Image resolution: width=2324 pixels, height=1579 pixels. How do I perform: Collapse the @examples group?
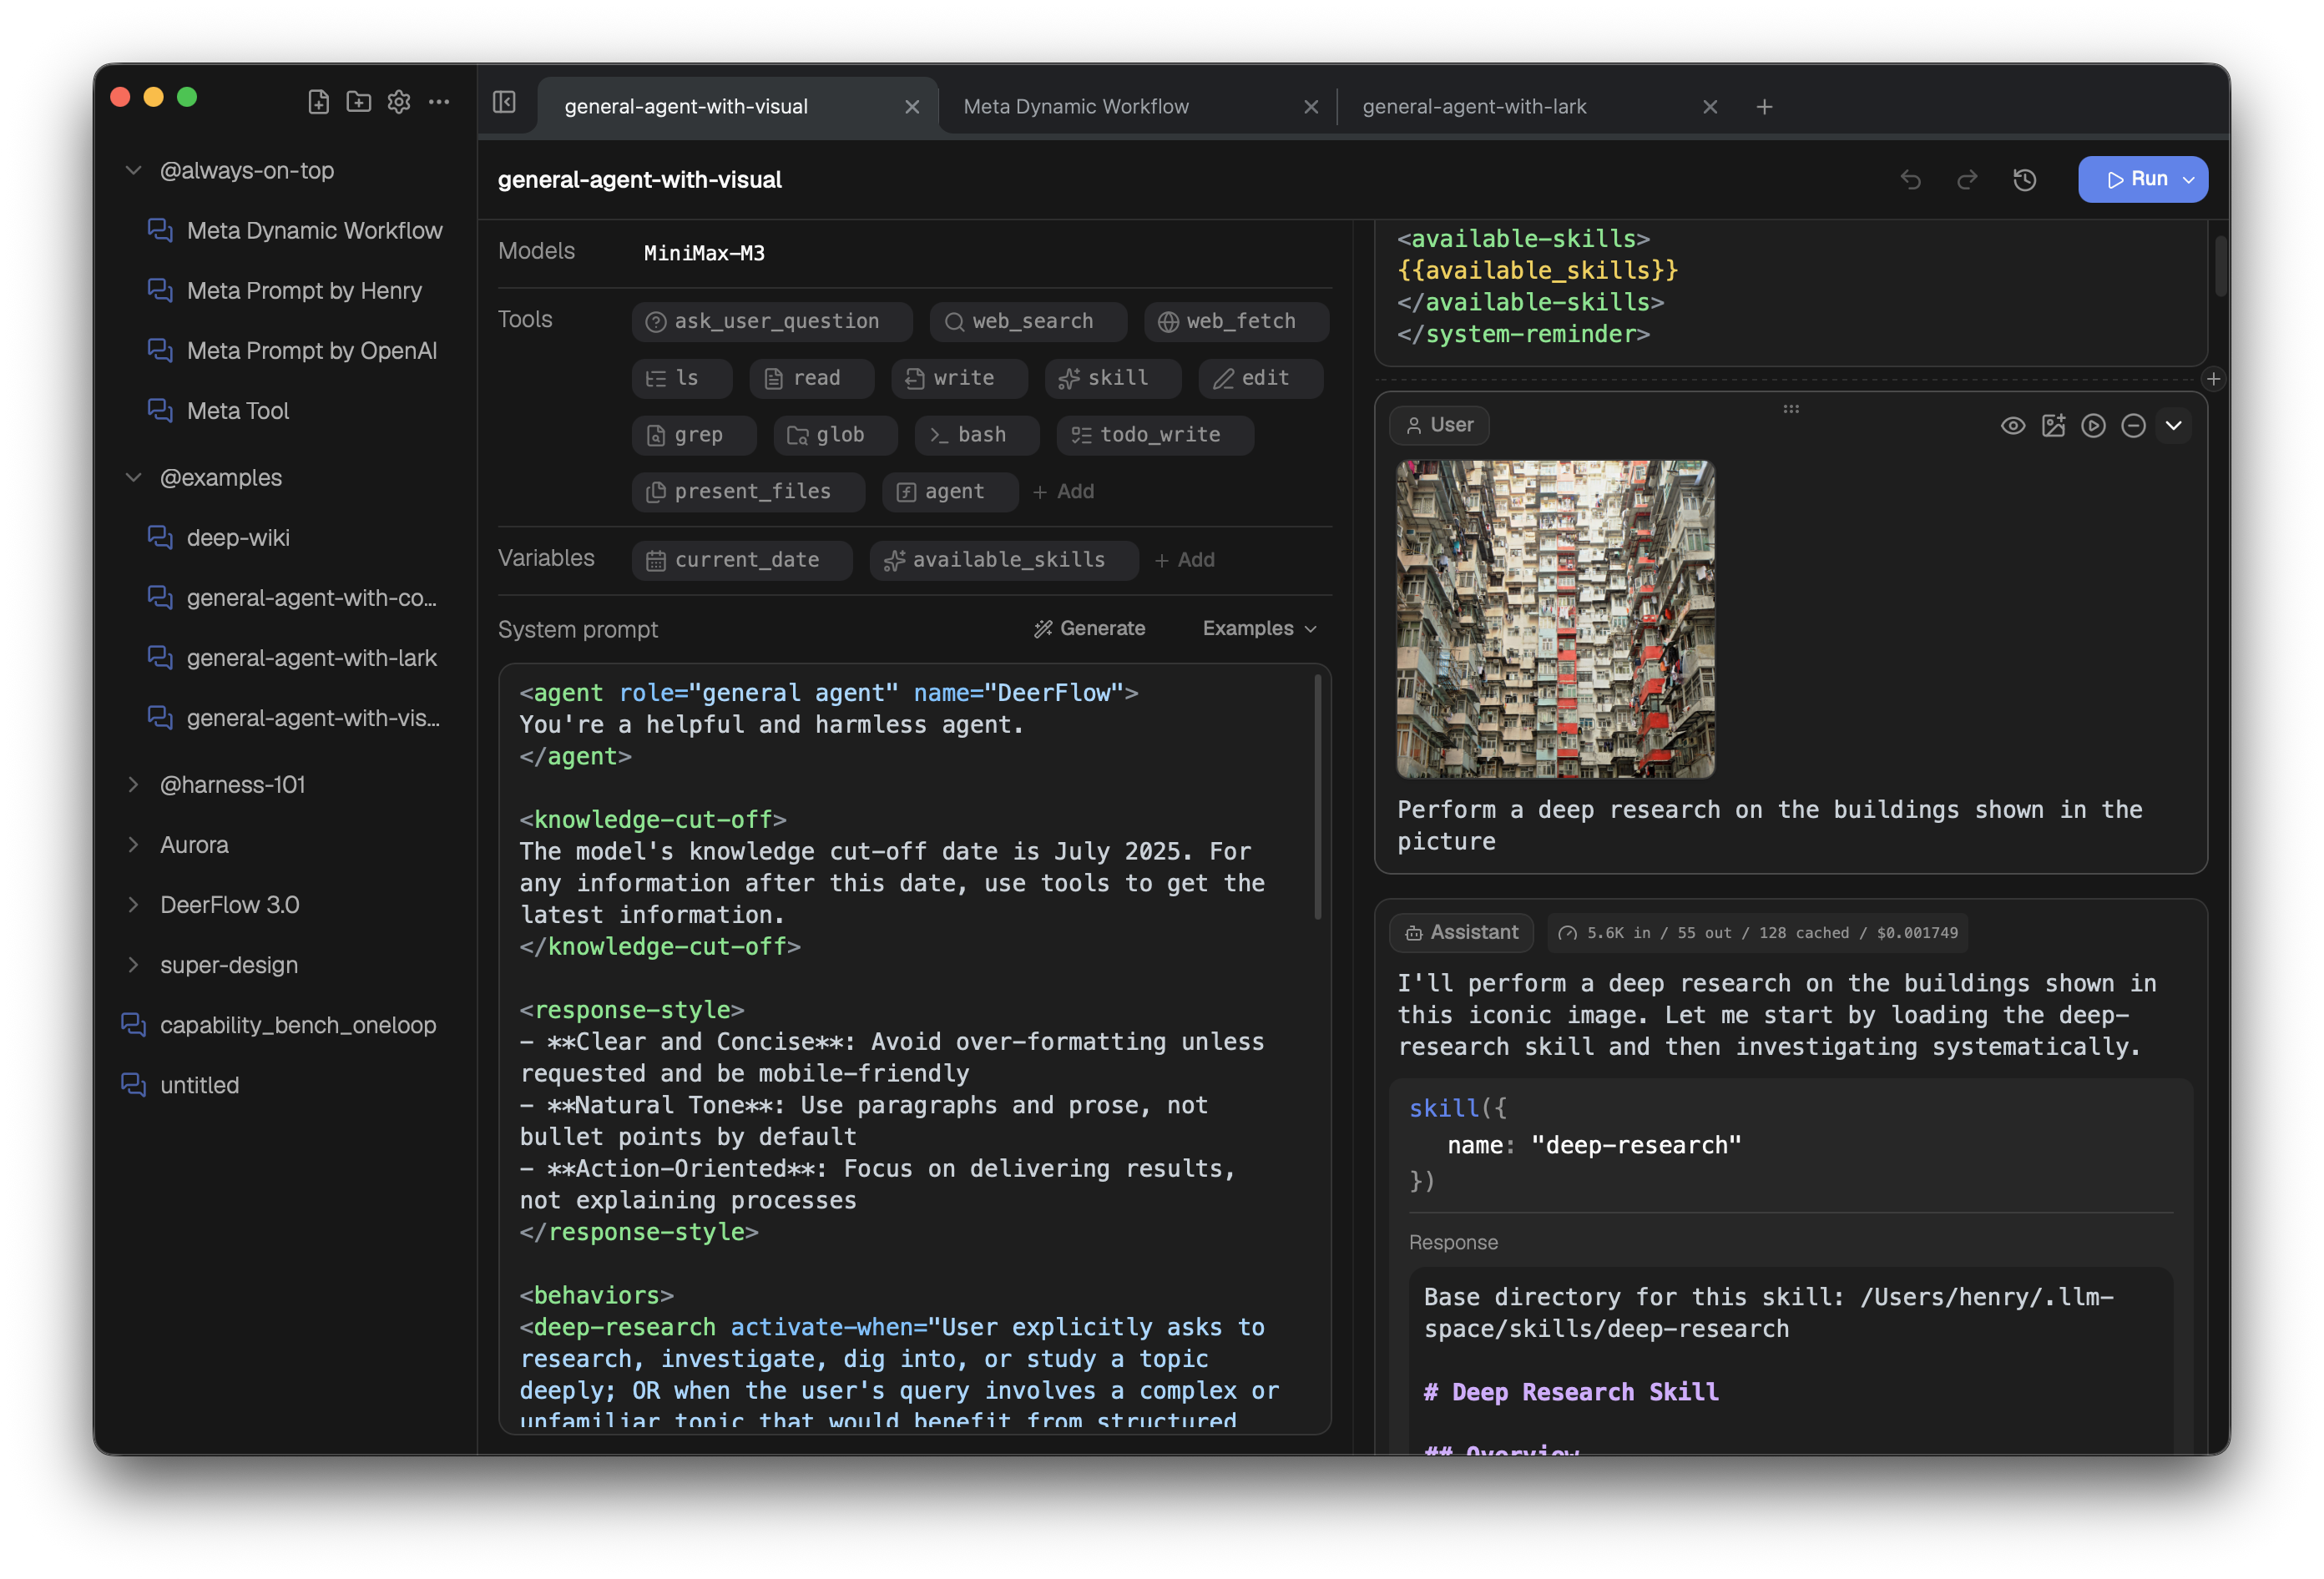[134, 477]
